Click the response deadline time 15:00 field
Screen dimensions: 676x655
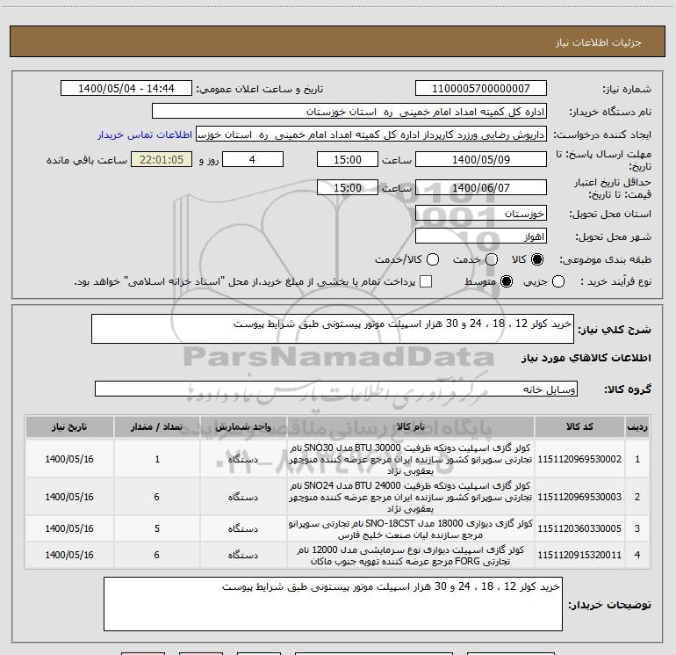click(348, 159)
